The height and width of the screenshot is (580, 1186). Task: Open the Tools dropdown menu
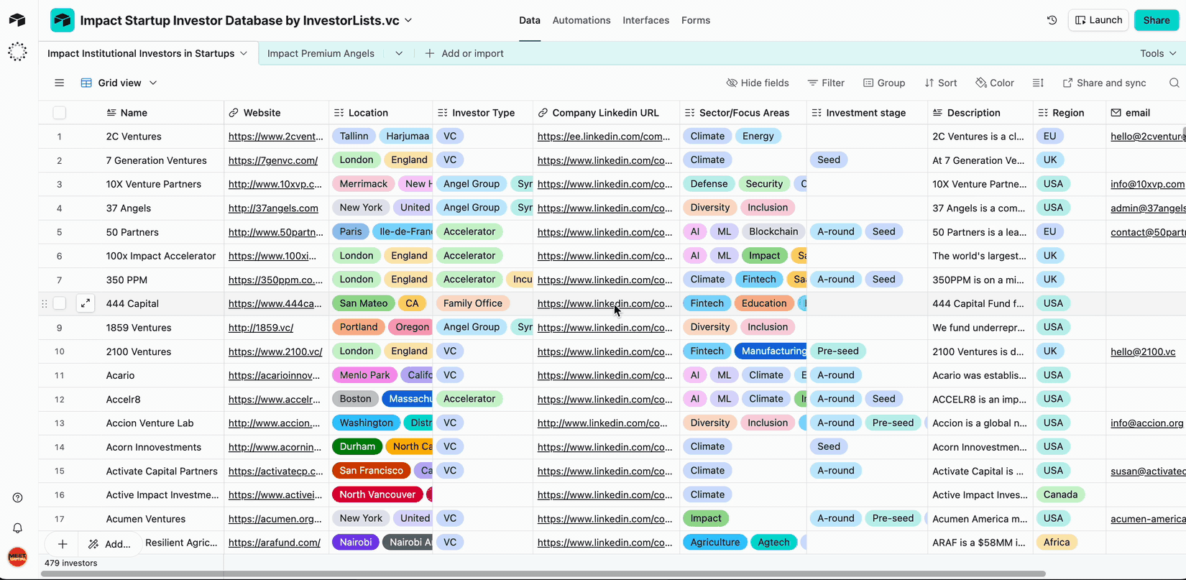(x=1157, y=53)
